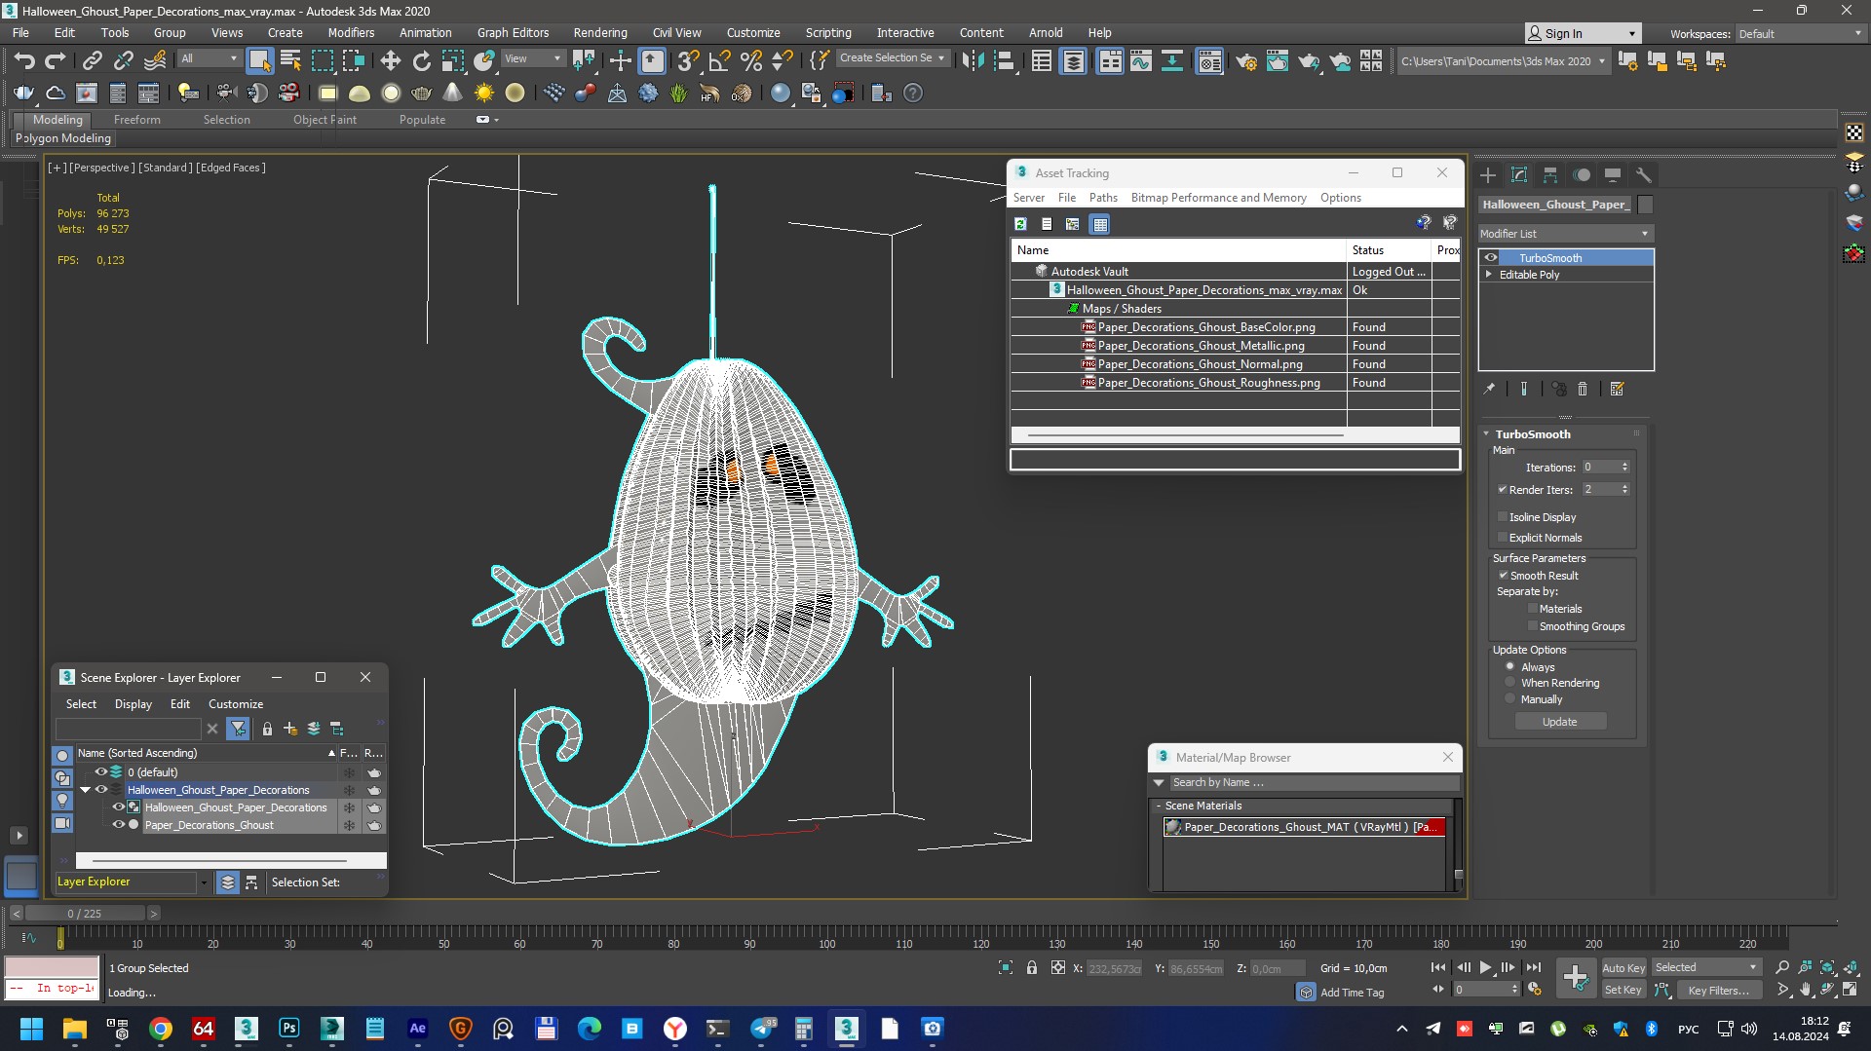Select the When Rendering radio button
Screen dimensions: 1871x1051
(1510, 683)
